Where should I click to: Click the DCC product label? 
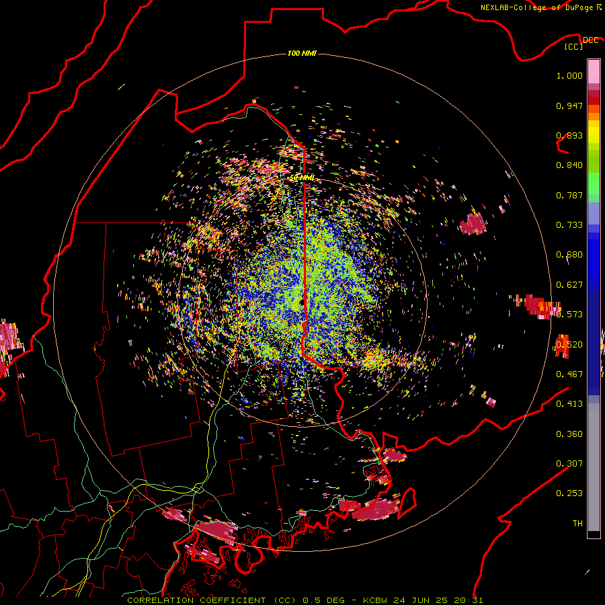pyautogui.click(x=590, y=40)
